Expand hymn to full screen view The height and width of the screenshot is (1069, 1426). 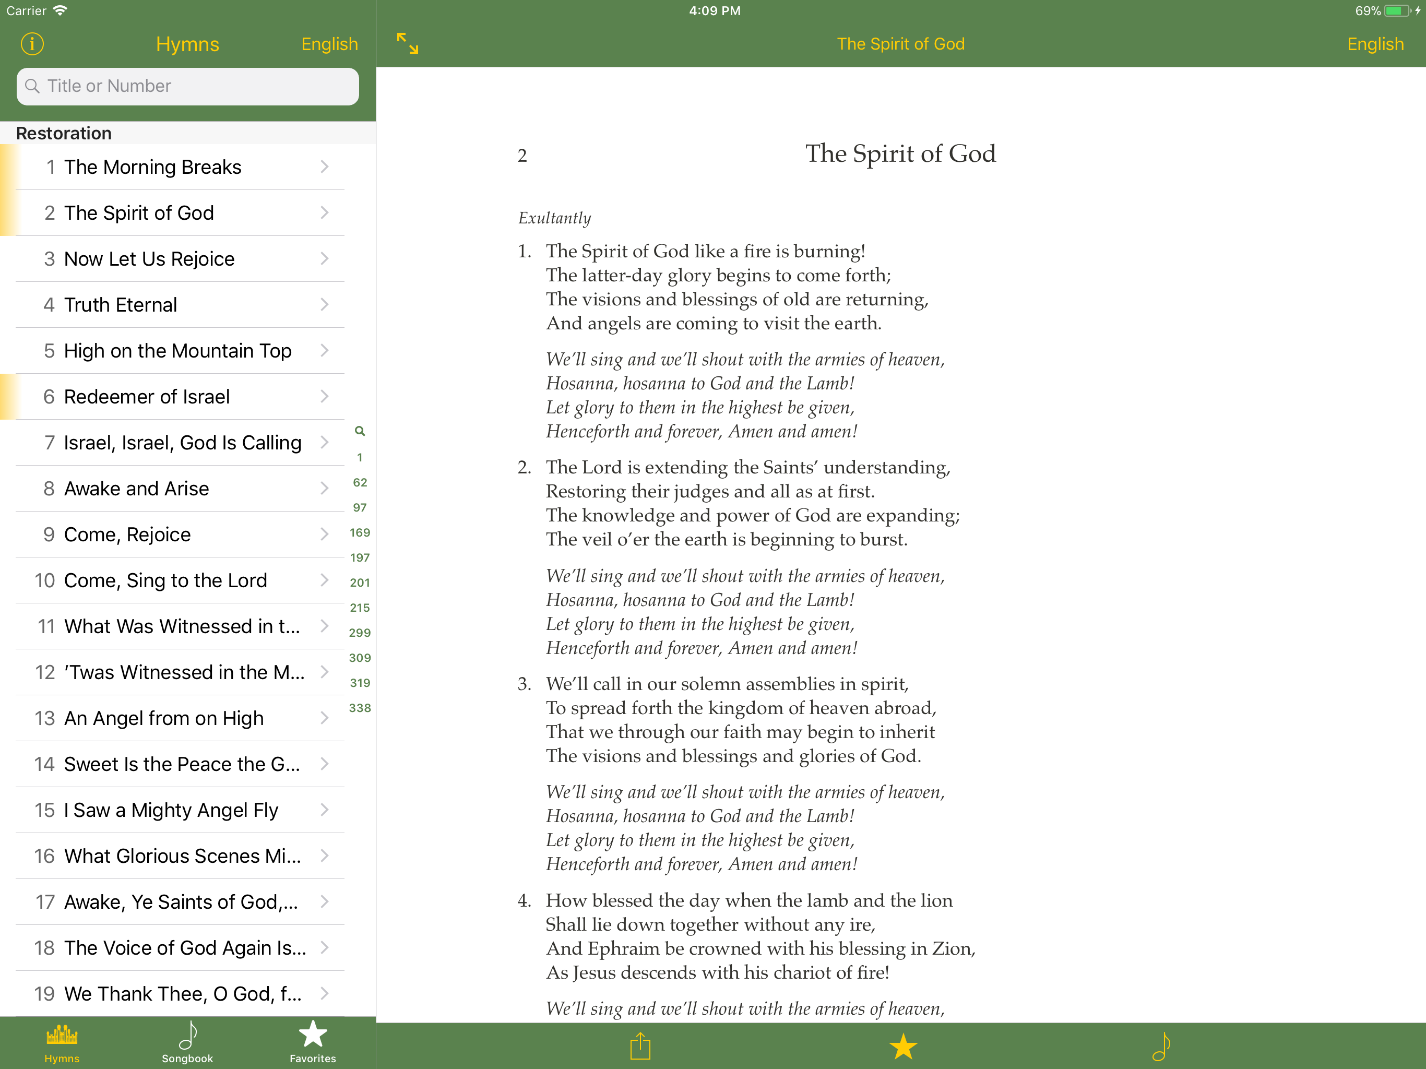[408, 44]
